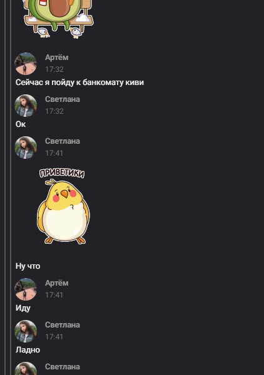The height and width of the screenshot is (375, 264).
Task: Click Светлана's name above the 'Ладно' message
Action: coord(63,325)
